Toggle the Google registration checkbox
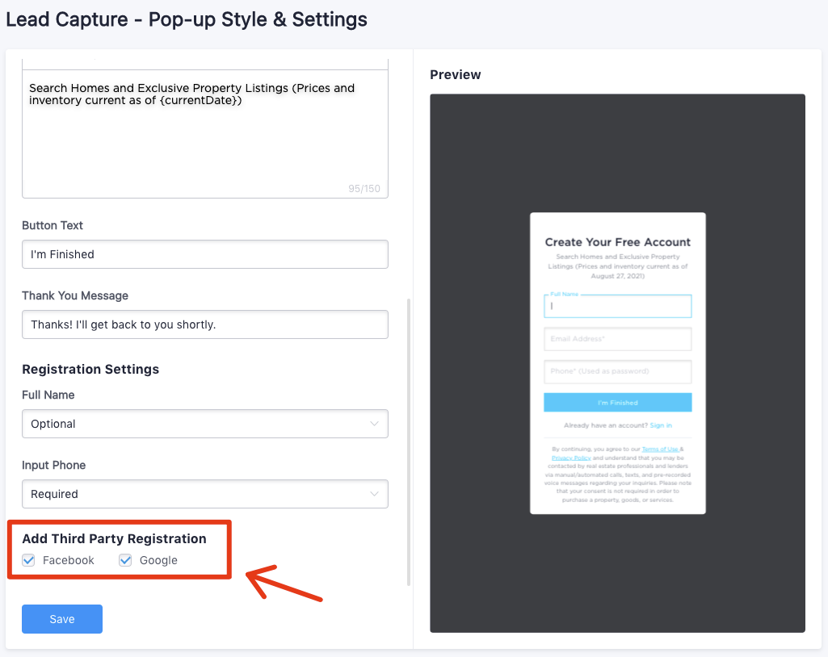Viewport: 828px width, 657px height. [x=125, y=560]
